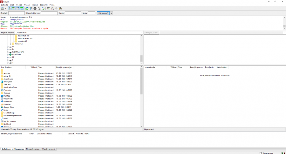Image resolution: width=286 pixels, height=154 pixels.
Task: Click the disconnect from server icon
Action: click(x=39, y=8)
